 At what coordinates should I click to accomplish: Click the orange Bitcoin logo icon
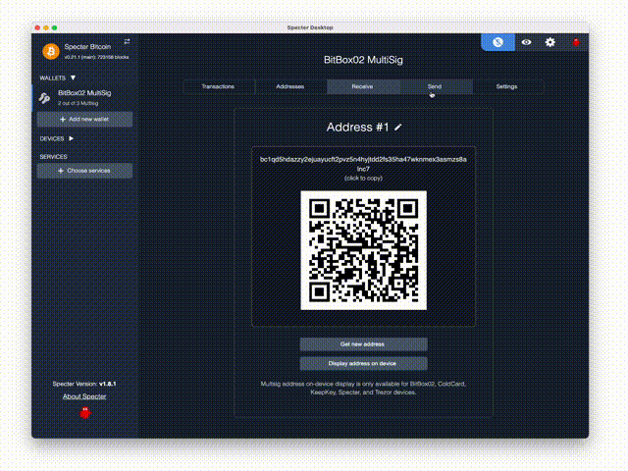coord(51,52)
